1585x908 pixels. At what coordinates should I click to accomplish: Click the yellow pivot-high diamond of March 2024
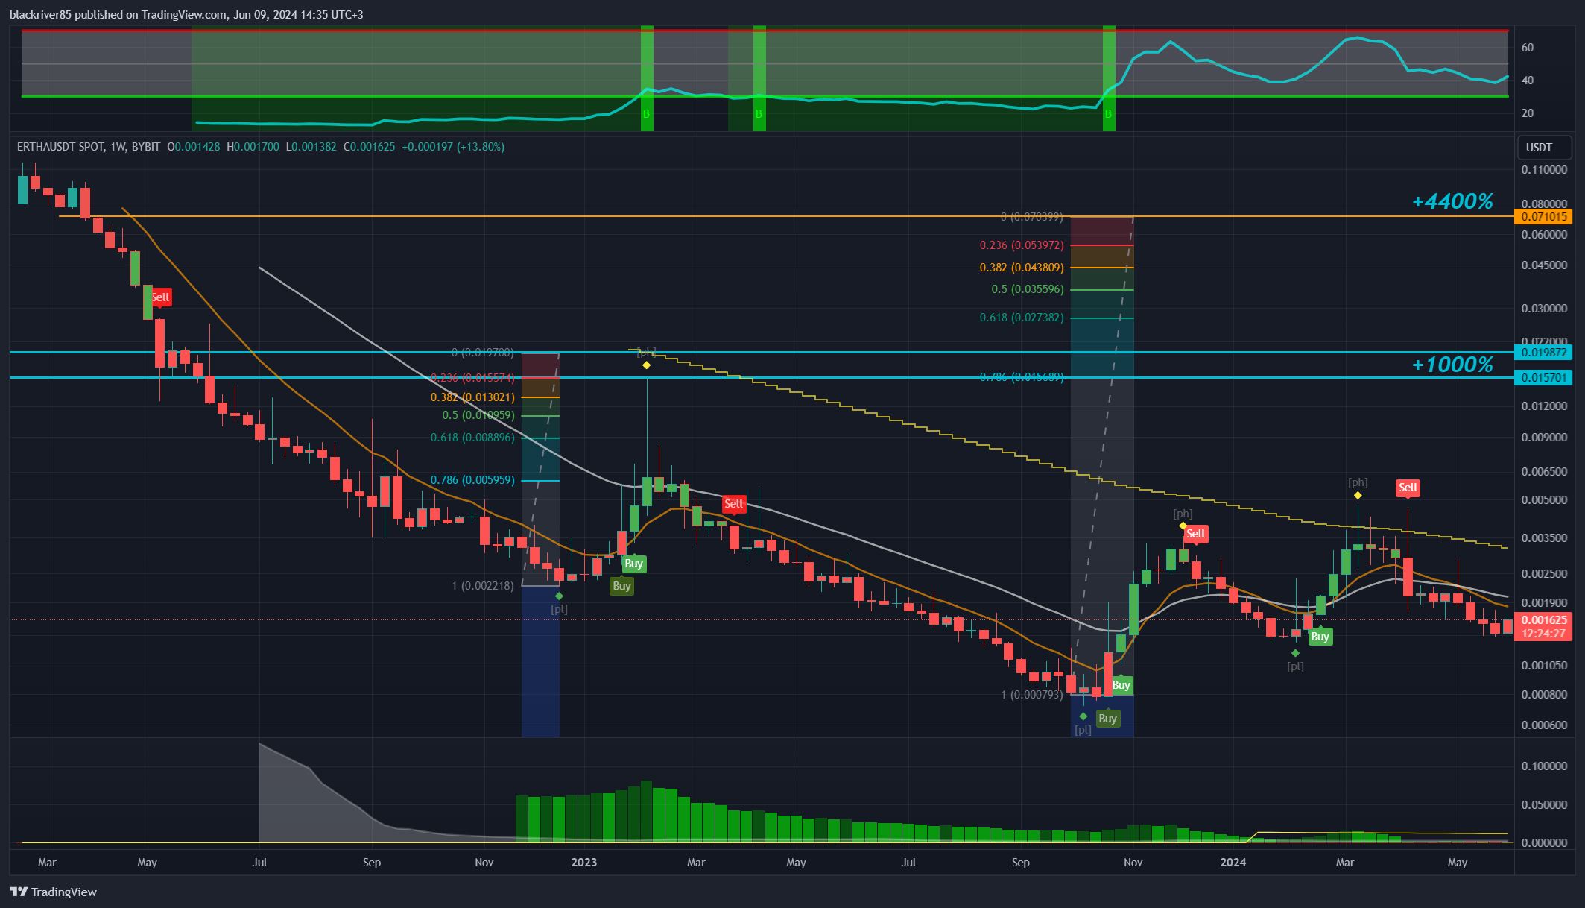1358,496
